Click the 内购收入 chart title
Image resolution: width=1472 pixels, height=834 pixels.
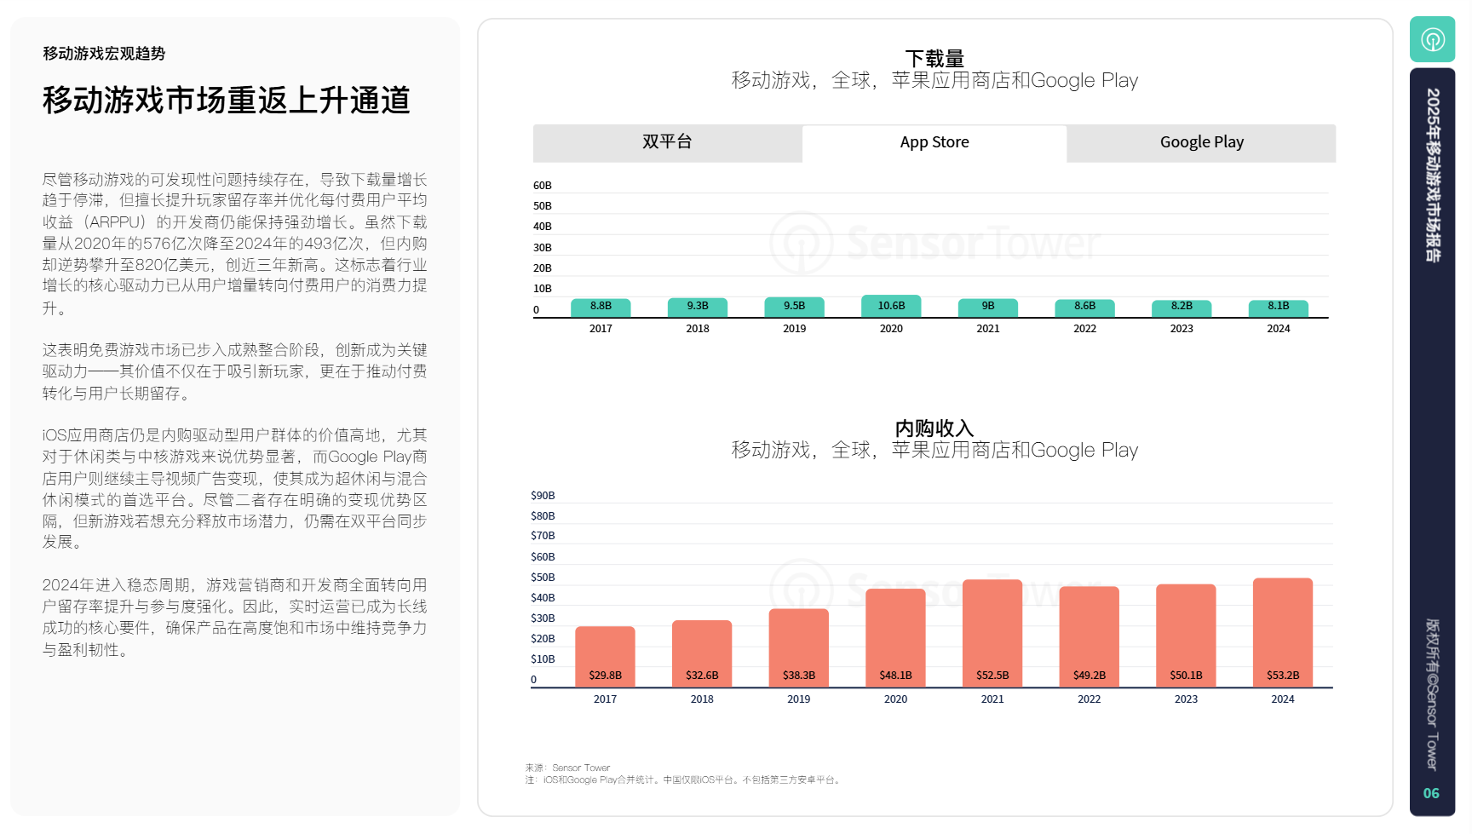tap(934, 429)
